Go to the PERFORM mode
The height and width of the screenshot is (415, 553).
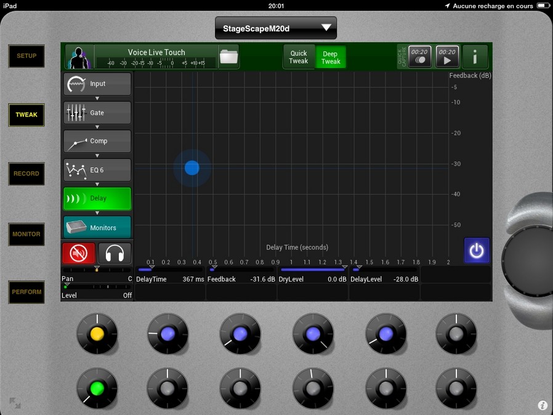[x=26, y=292]
